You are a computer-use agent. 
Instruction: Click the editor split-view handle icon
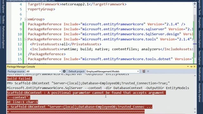pos(195,3)
